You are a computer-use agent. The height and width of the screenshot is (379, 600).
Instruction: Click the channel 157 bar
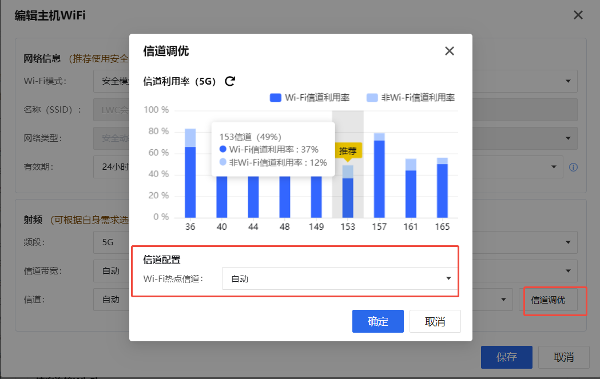tap(379, 177)
